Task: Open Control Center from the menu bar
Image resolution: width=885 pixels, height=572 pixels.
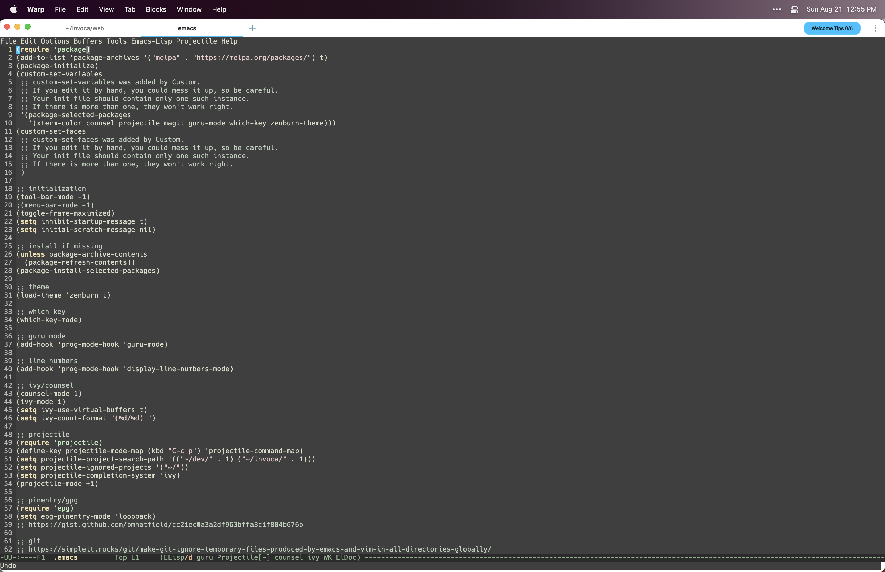Action: point(794,9)
